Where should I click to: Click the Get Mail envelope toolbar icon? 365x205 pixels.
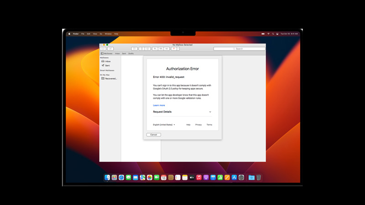point(103,49)
